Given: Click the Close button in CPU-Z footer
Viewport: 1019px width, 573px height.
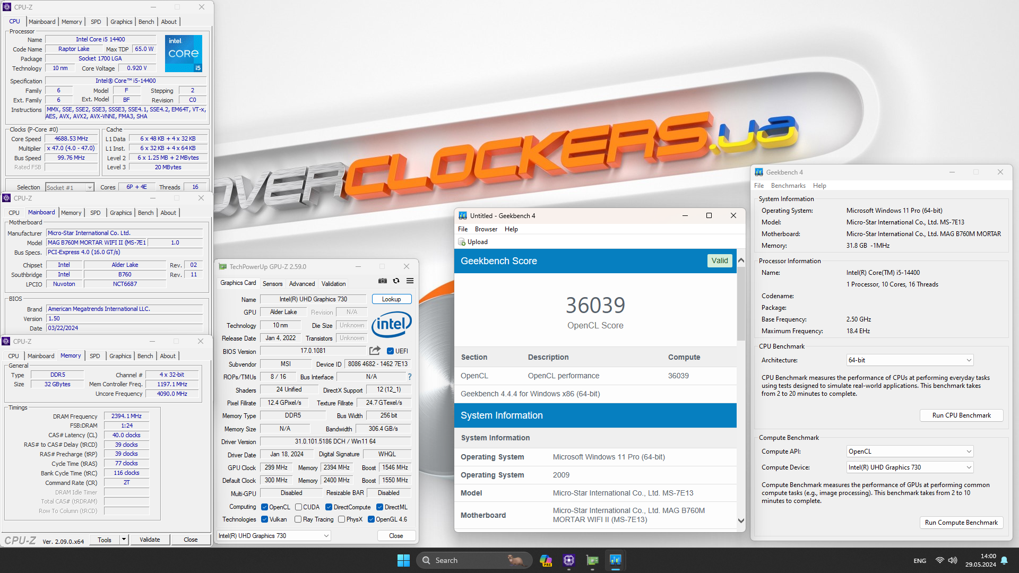Looking at the screenshot, I should click(191, 540).
